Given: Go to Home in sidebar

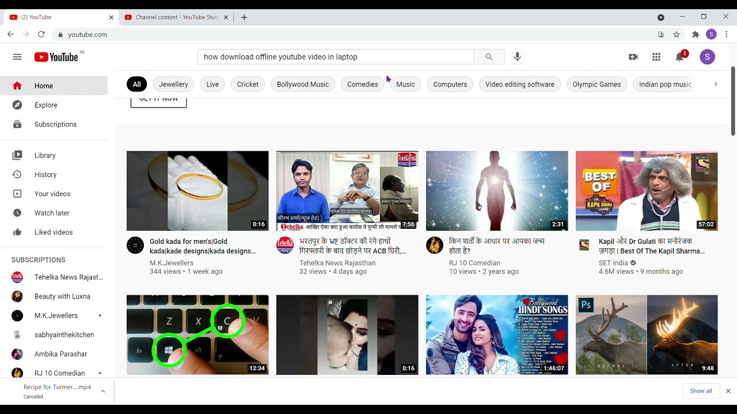Looking at the screenshot, I should 54,86.
